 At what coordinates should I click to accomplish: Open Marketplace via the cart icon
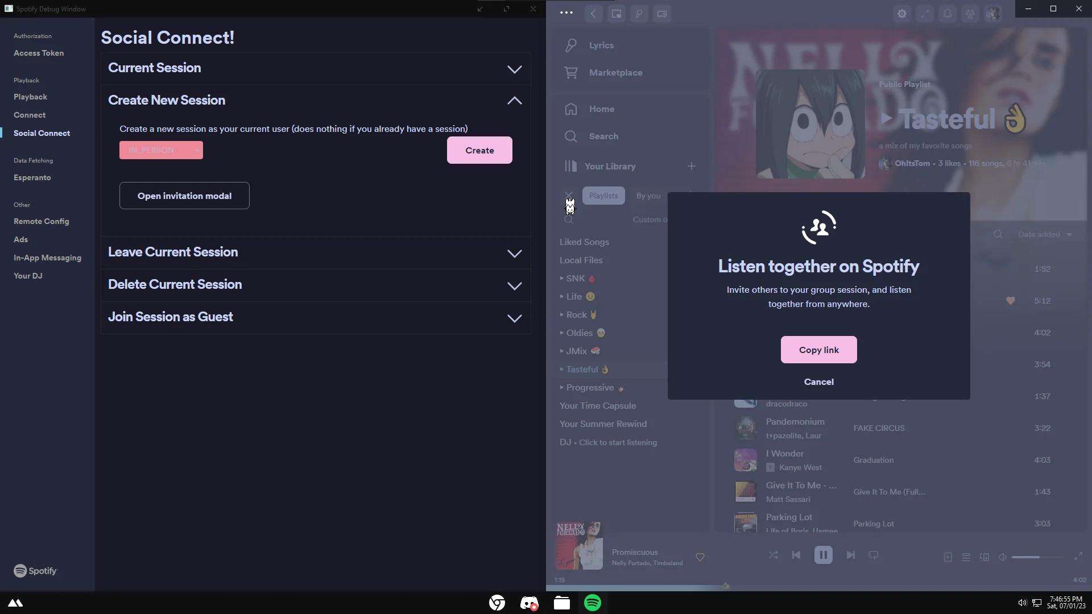[x=571, y=73]
